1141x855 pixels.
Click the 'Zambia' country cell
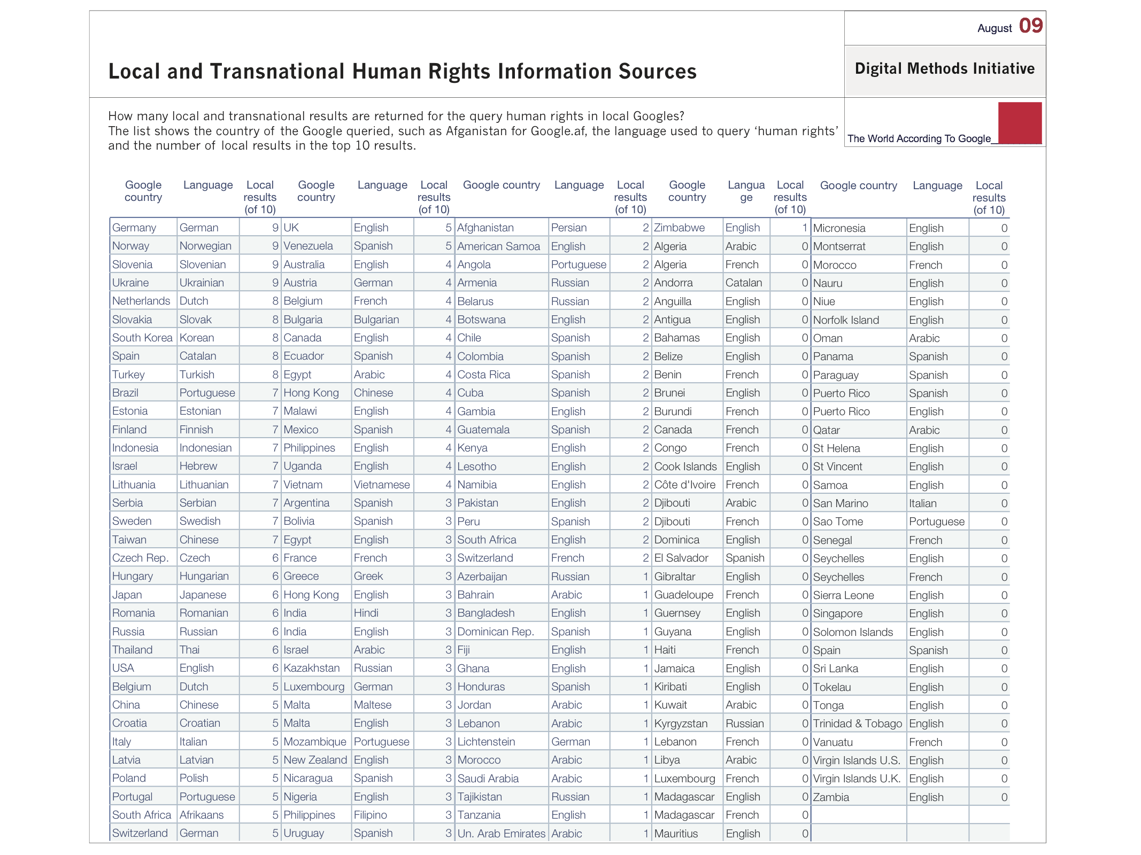pyautogui.click(x=859, y=797)
